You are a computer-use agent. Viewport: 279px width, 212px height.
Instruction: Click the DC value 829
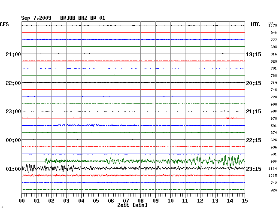pos(274,61)
